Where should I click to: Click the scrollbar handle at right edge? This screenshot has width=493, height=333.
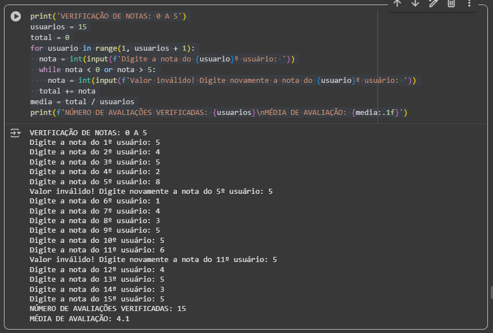[x=491, y=292]
